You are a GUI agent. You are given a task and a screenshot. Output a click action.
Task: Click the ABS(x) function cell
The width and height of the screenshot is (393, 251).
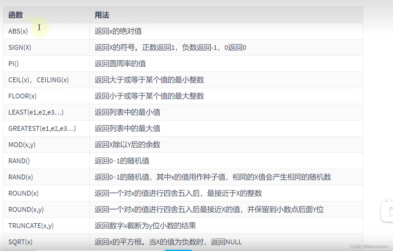pos(46,31)
